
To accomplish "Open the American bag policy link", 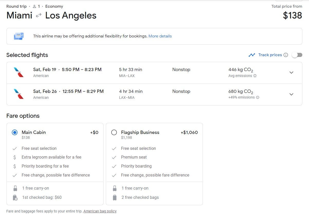I will [100, 211].
